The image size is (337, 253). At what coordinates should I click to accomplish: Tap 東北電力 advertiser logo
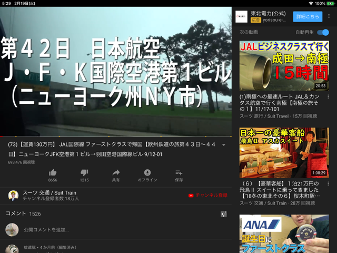click(241, 16)
